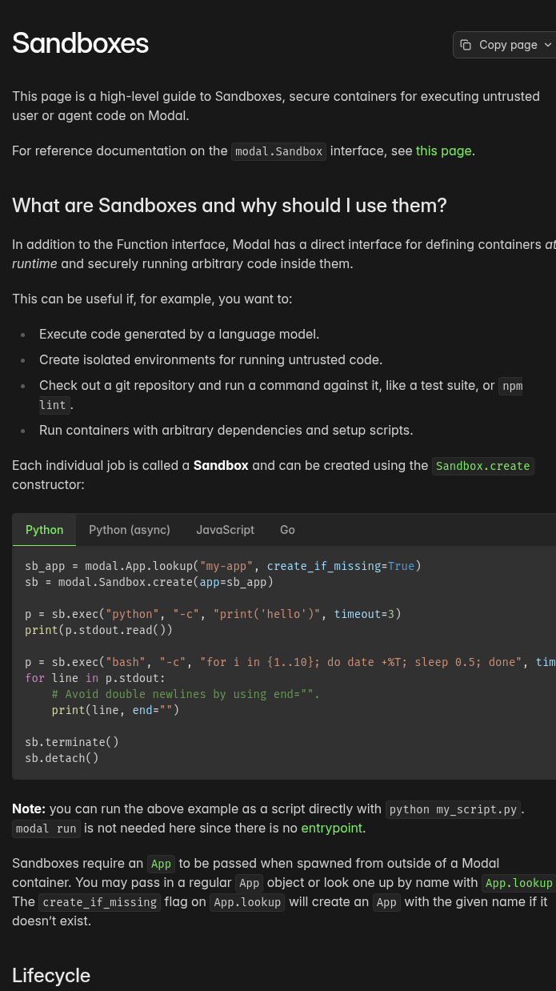Click the sb.detach() code line

pos(62,758)
